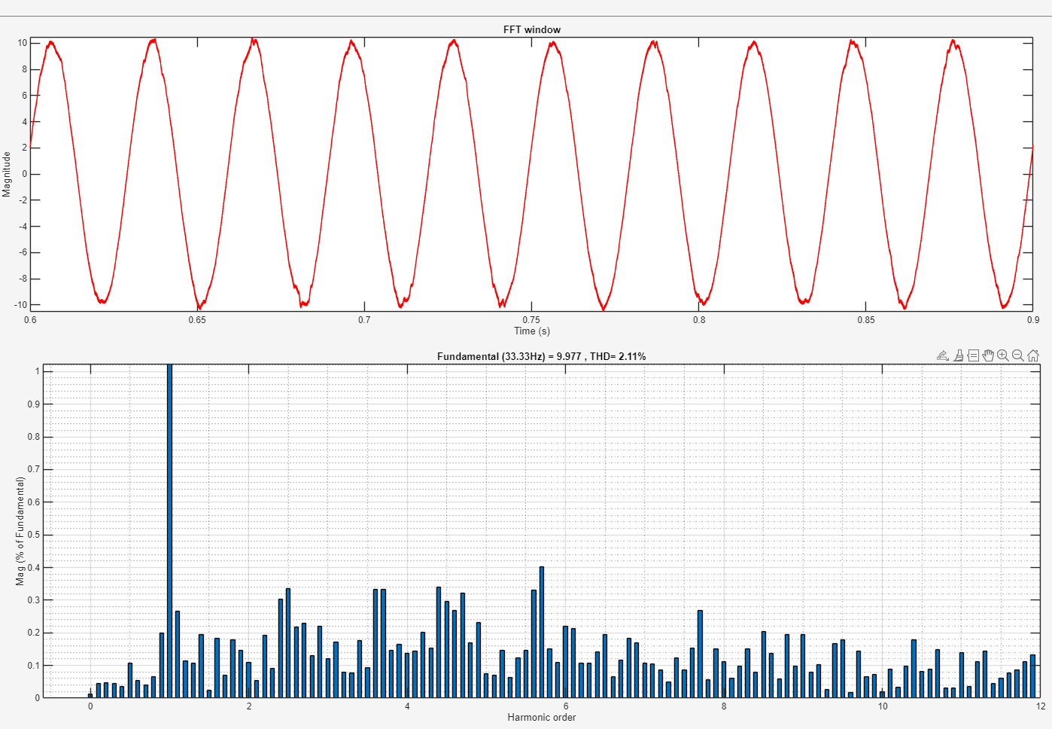Click harmonic order tick label 10
The height and width of the screenshot is (729, 1052).
click(x=883, y=706)
